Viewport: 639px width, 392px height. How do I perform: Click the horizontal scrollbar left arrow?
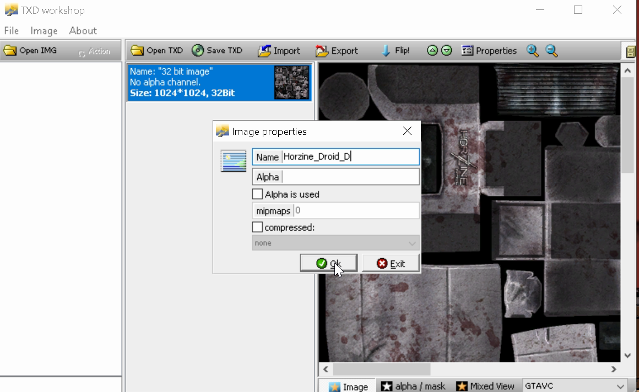point(326,369)
